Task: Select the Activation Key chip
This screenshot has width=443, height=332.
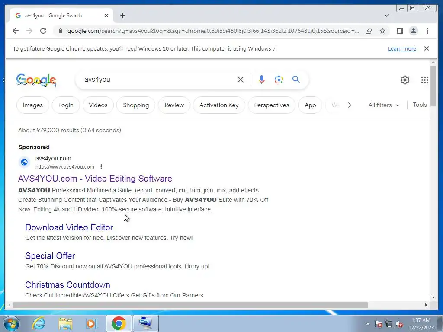Action: (219, 105)
